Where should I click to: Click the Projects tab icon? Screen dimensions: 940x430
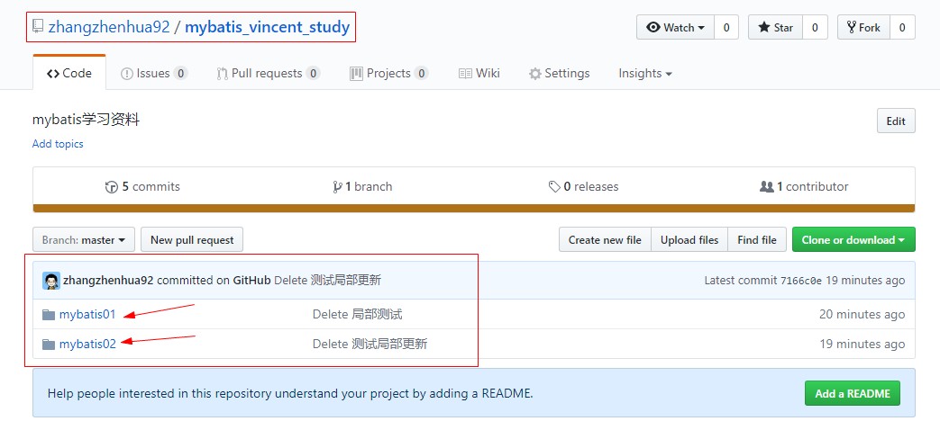pos(356,73)
